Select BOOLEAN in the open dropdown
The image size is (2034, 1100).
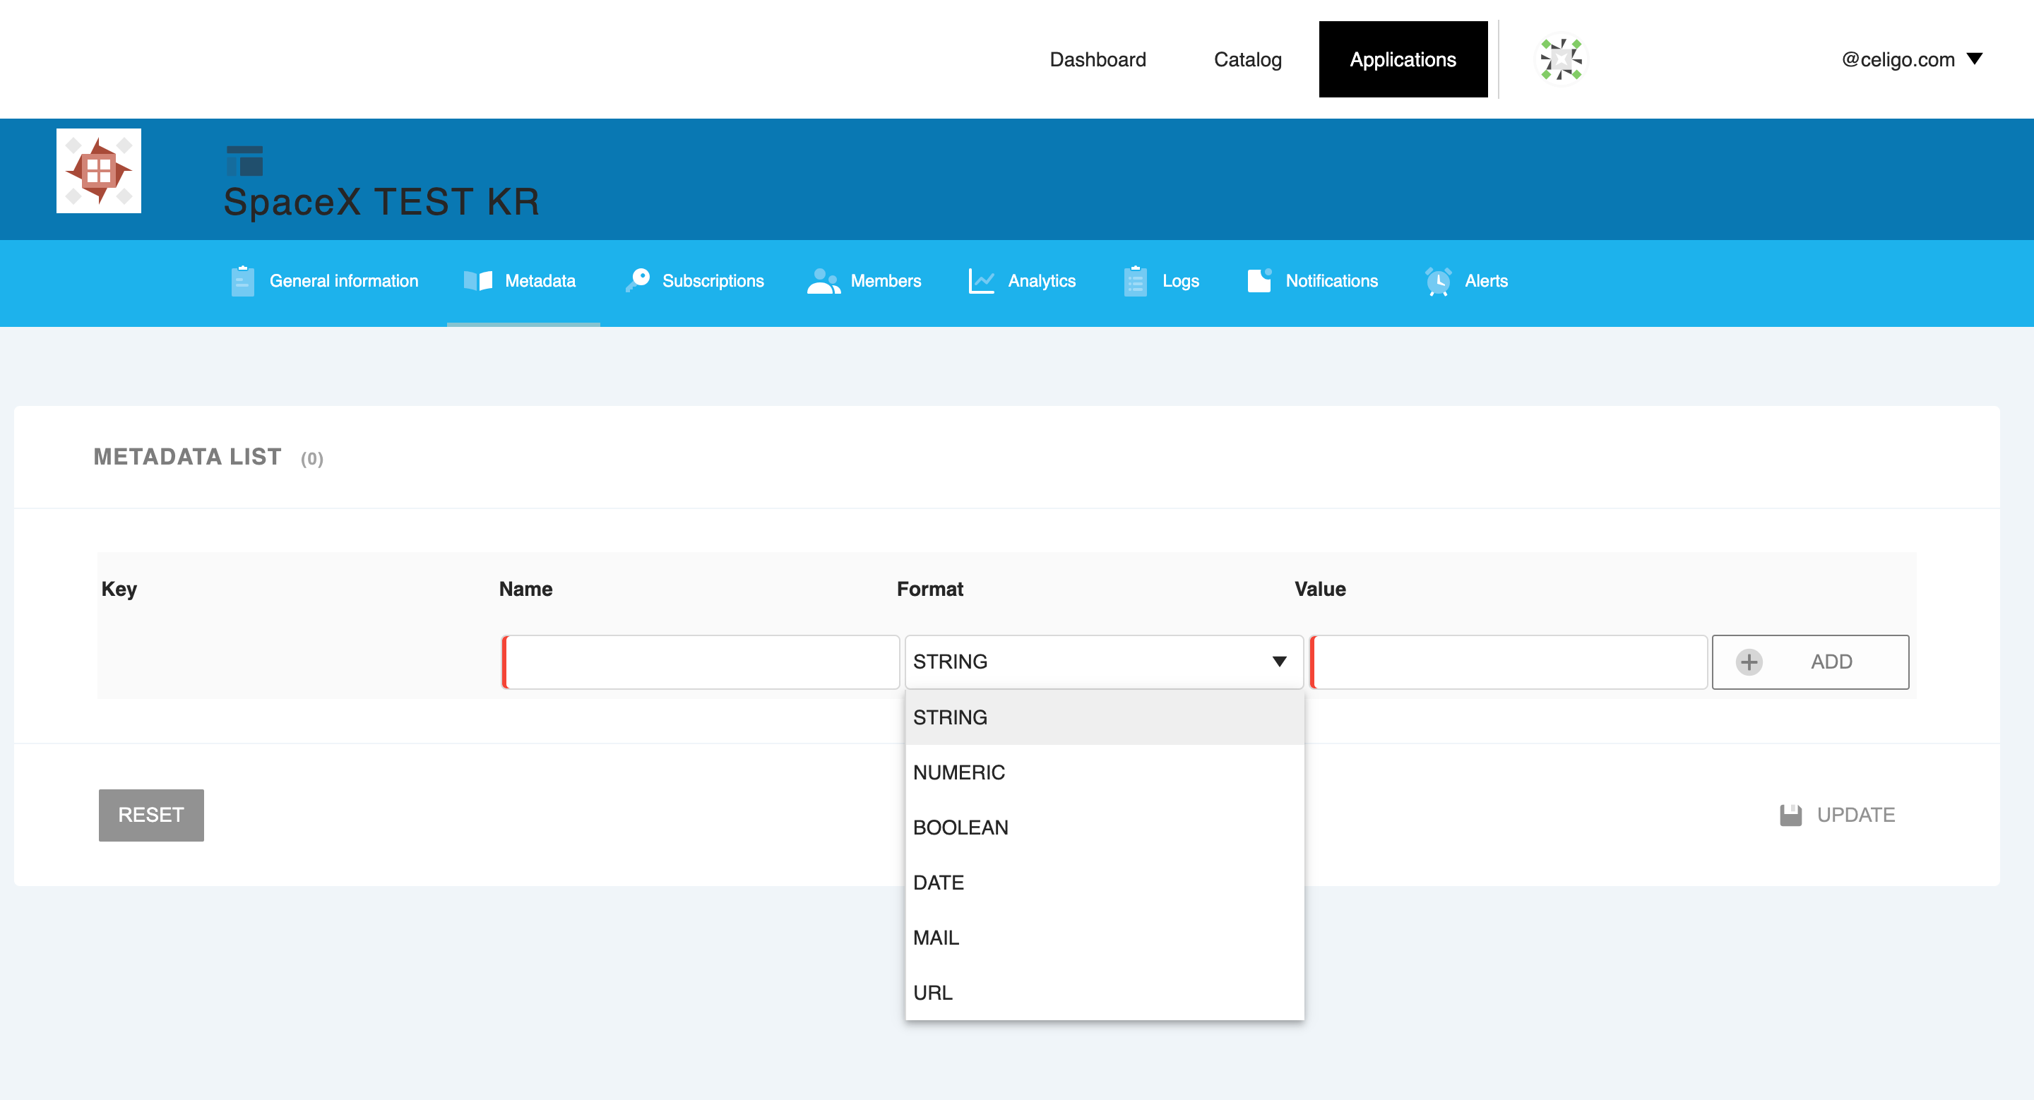(x=961, y=827)
